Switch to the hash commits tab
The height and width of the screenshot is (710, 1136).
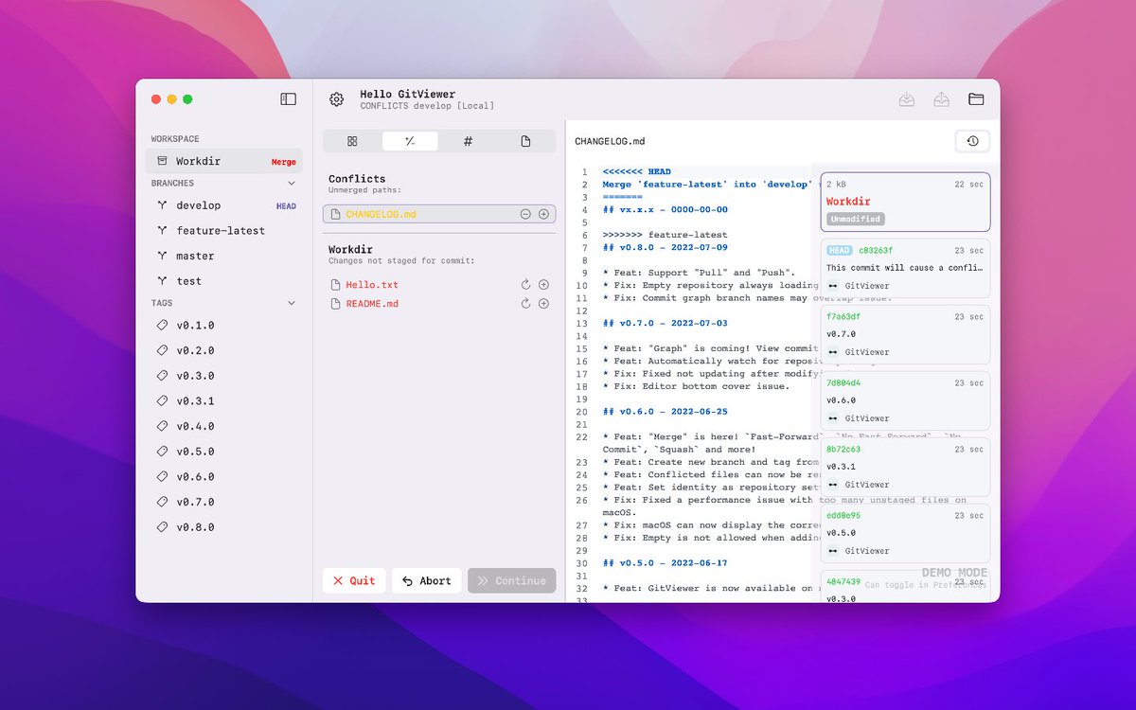[x=468, y=141]
